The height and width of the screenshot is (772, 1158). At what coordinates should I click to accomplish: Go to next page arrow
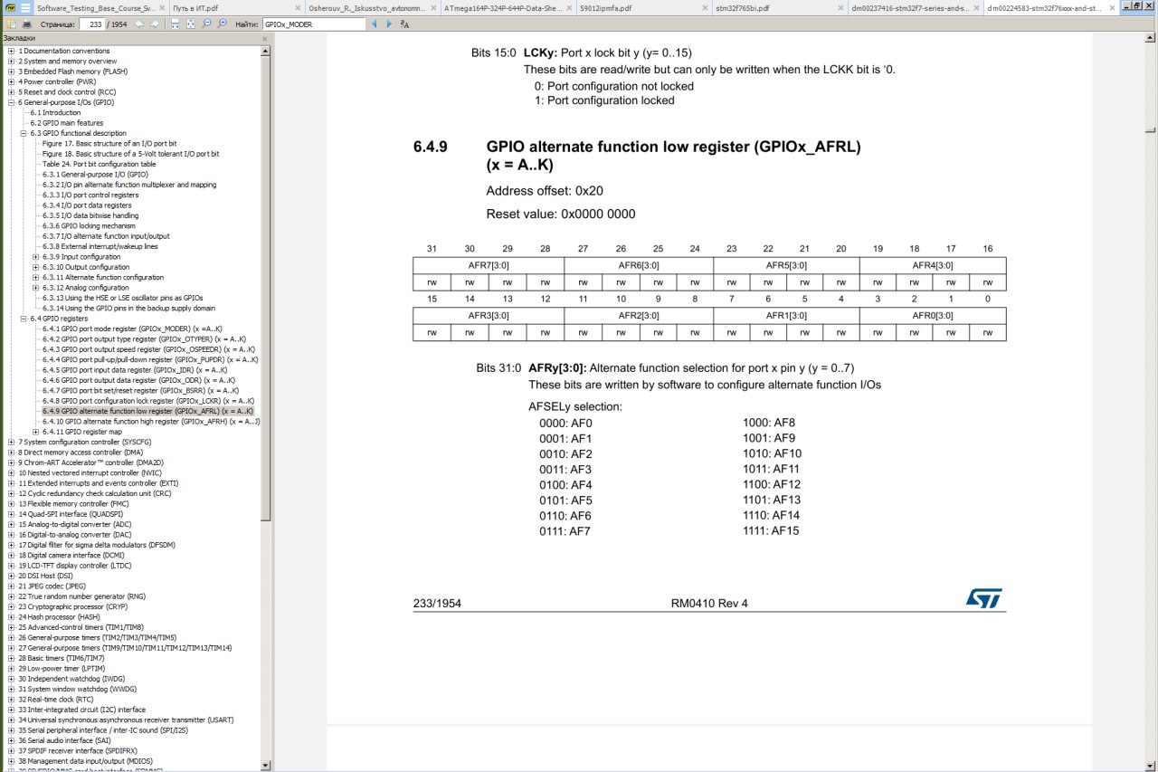[154, 24]
